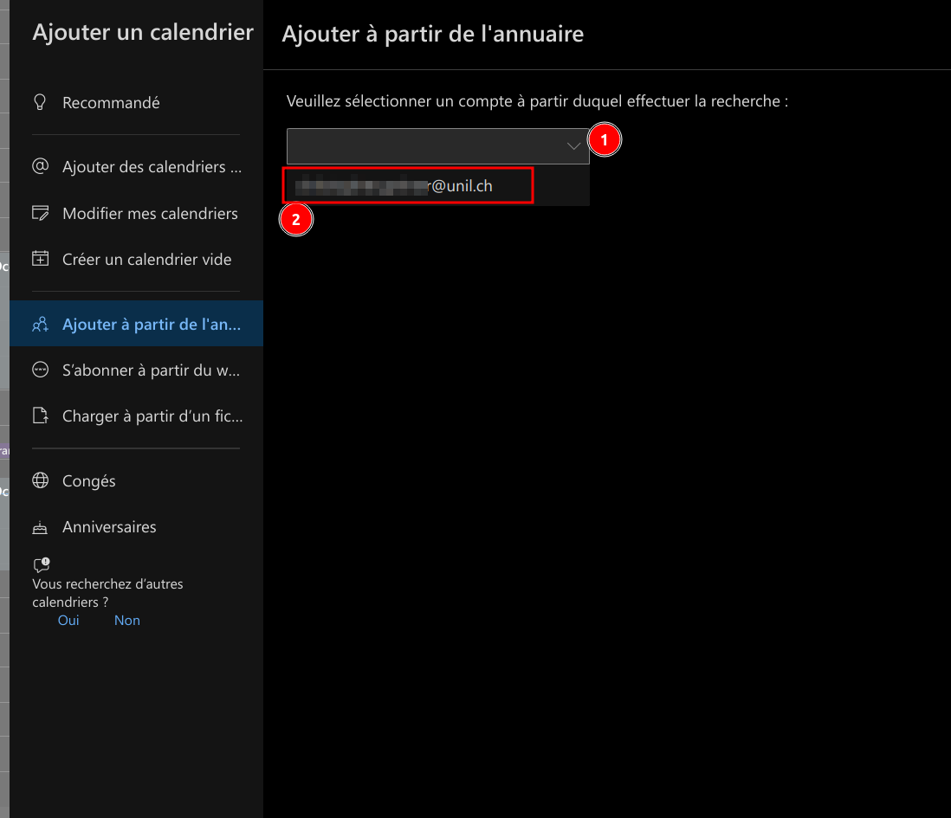Viewport: 951px width, 818px height.
Task: Click the Modifier mes calendriers edit icon
Action: click(40, 213)
